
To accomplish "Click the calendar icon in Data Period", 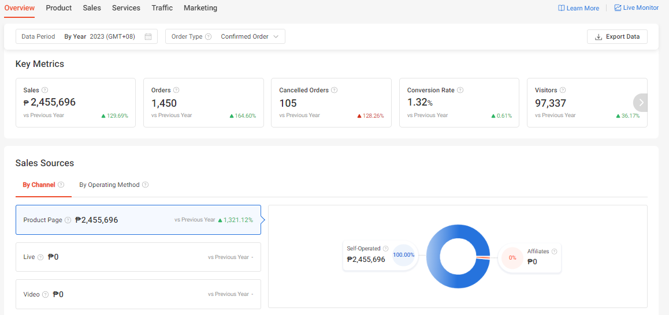I will coord(148,37).
